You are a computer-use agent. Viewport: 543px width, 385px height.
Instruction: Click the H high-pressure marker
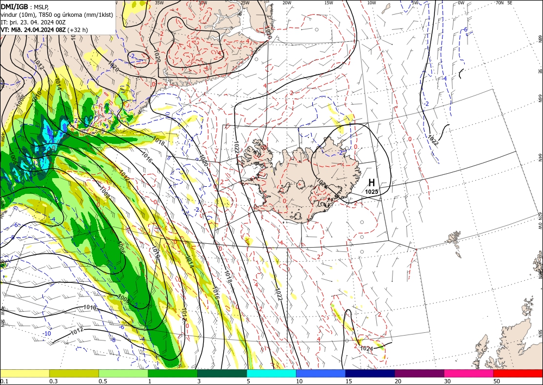click(371, 182)
